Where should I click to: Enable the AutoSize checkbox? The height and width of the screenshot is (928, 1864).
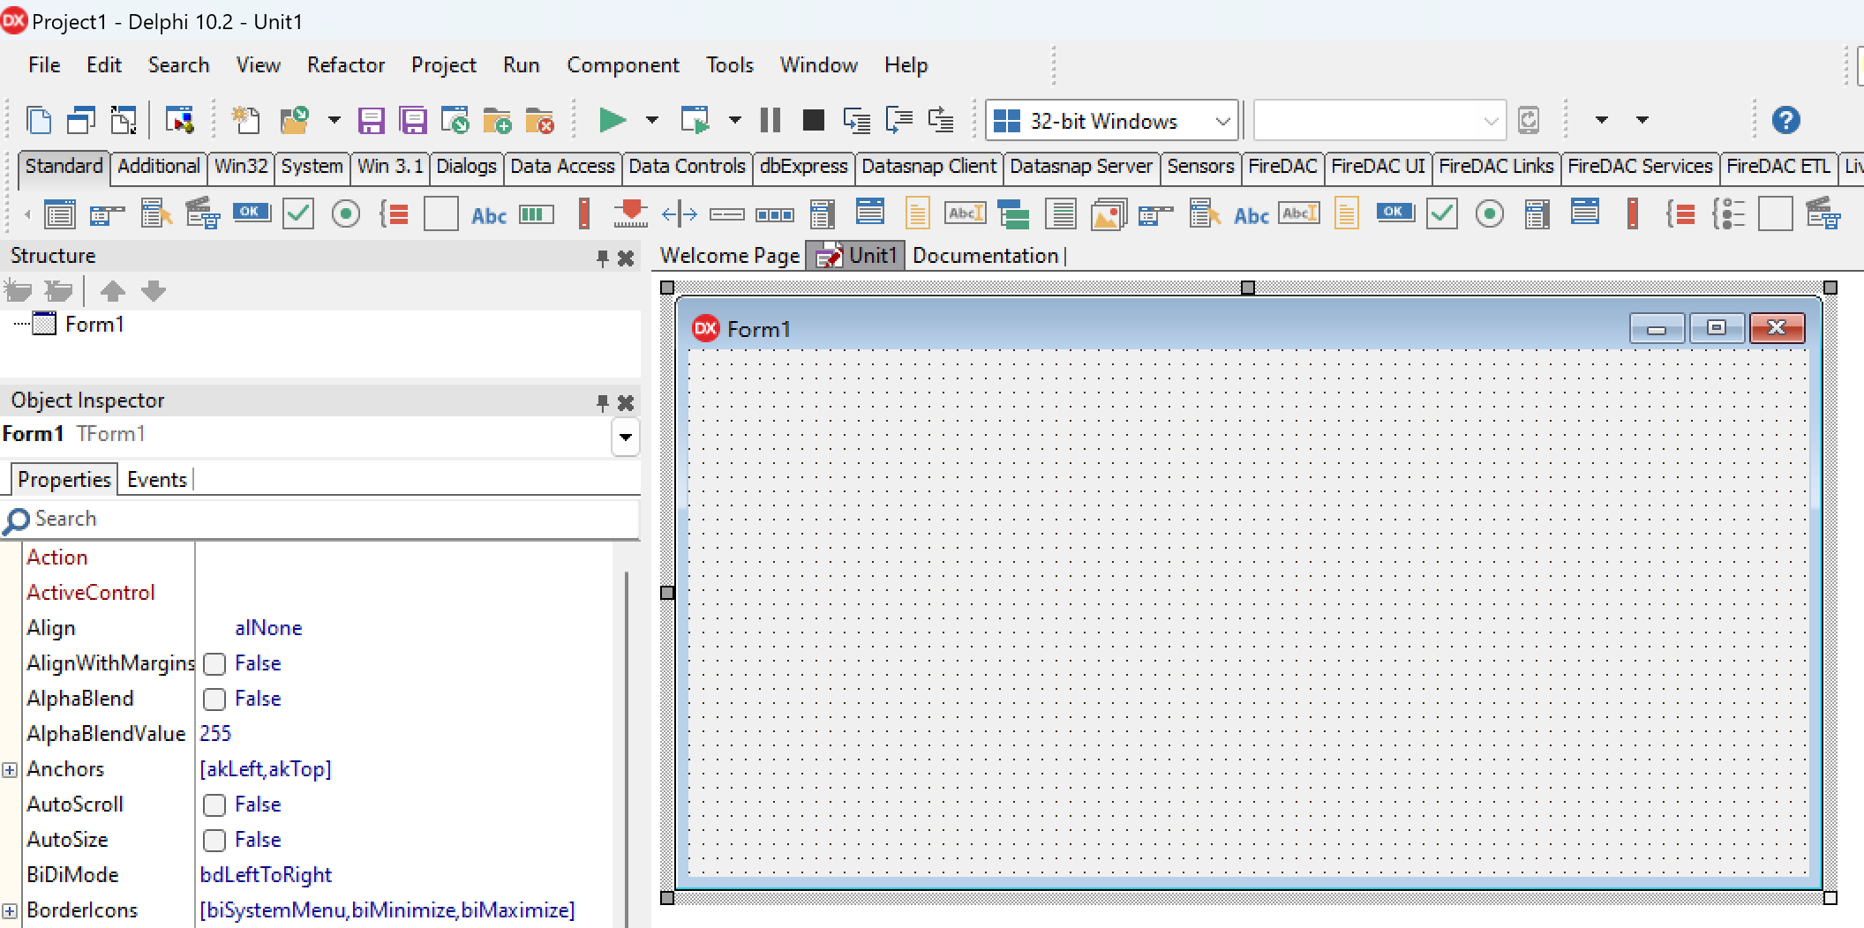[x=214, y=840]
